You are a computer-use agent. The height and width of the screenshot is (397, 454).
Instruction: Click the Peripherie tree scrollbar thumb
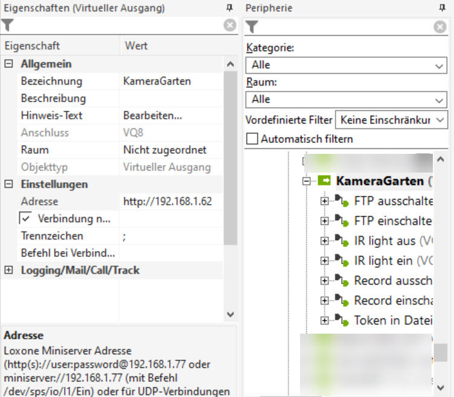point(440,353)
